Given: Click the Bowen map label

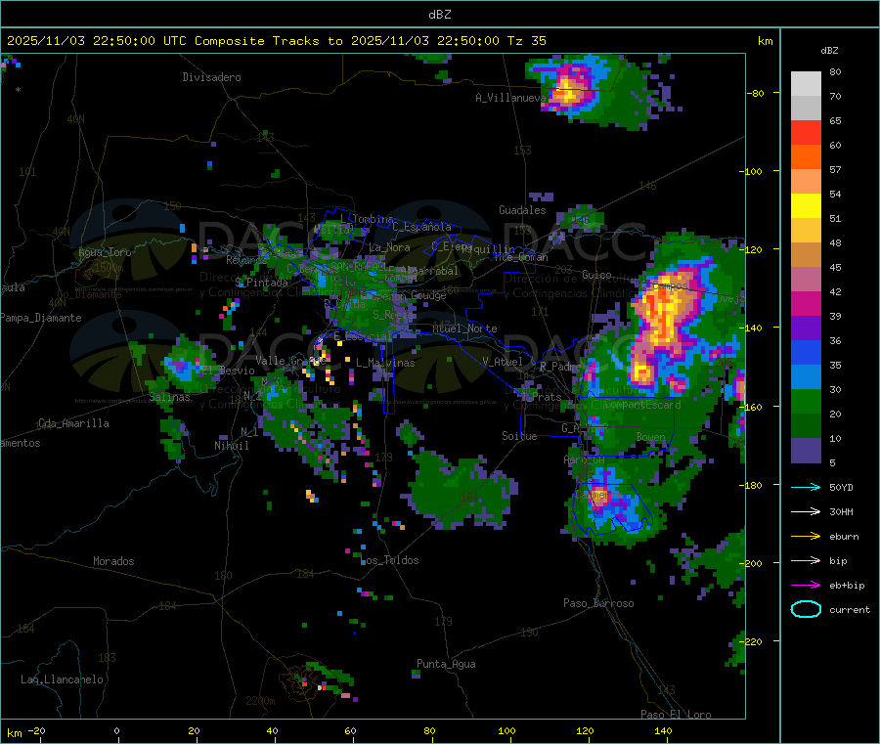Looking at the screenshot, I should click(651, 436).
